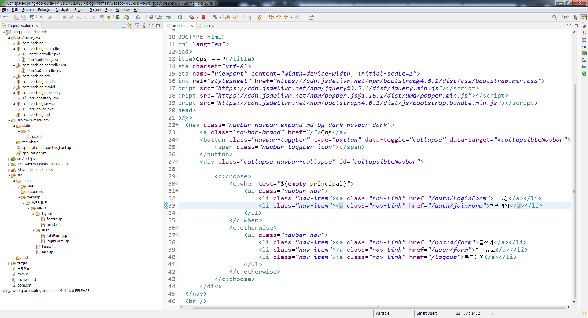Open the Project menu

pyautogui.click(x=95, y=10)
